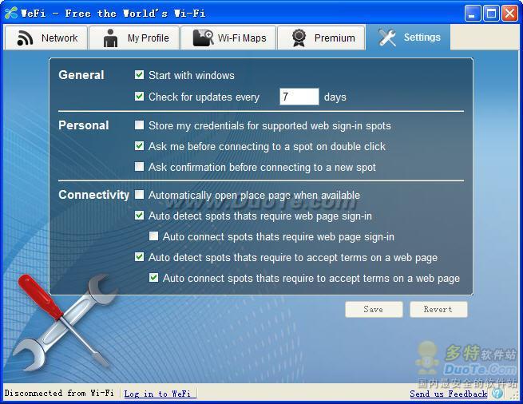Click the General section heading
The height and width of the screenshot is (404, 523).
[81, 75]
